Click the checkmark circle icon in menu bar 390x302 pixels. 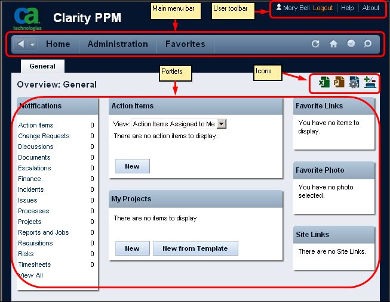351,43
